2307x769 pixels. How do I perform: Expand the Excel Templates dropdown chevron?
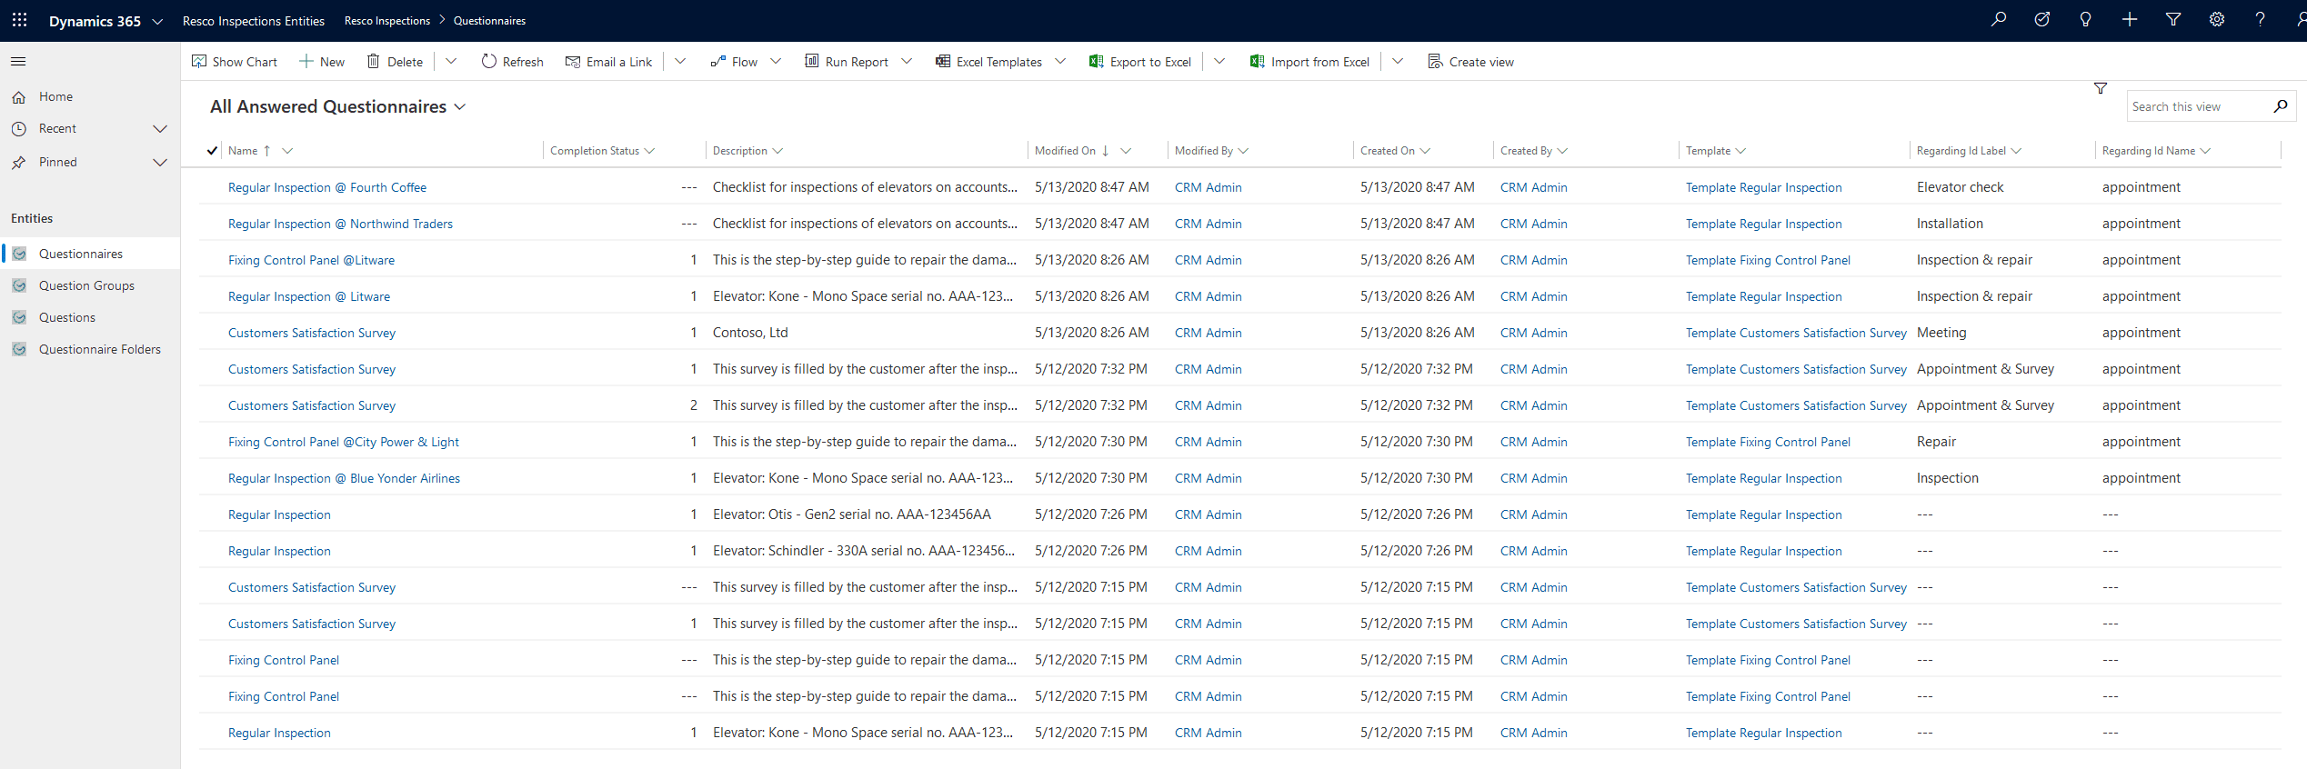tap(1060, 62)
